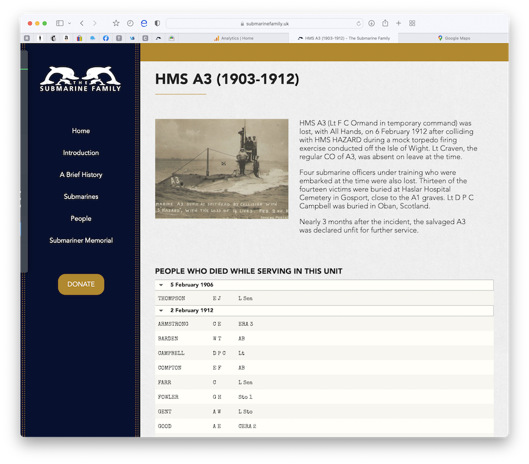
Task: Navigate to A Brief History page
Action: point(81,175)
